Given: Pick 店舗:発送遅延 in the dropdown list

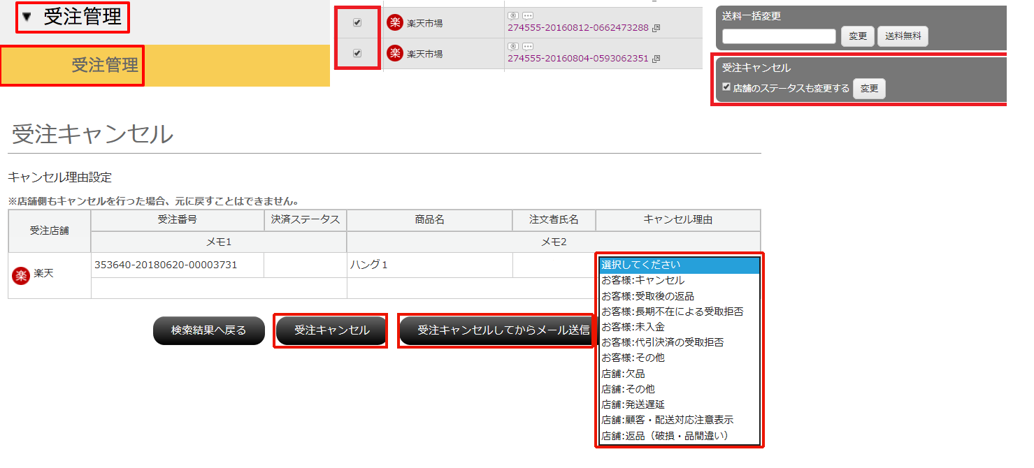Looking at the screenshot, I should point(633,404).
